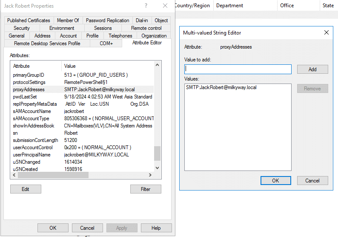Screen dimensions: 338x237
Task: Open the Password Replication tab
Action: coord(108,20)
